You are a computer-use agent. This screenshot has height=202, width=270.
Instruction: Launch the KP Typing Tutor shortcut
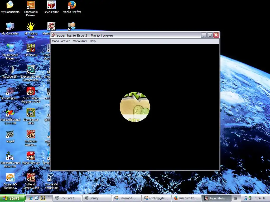[x=31, y=30]
